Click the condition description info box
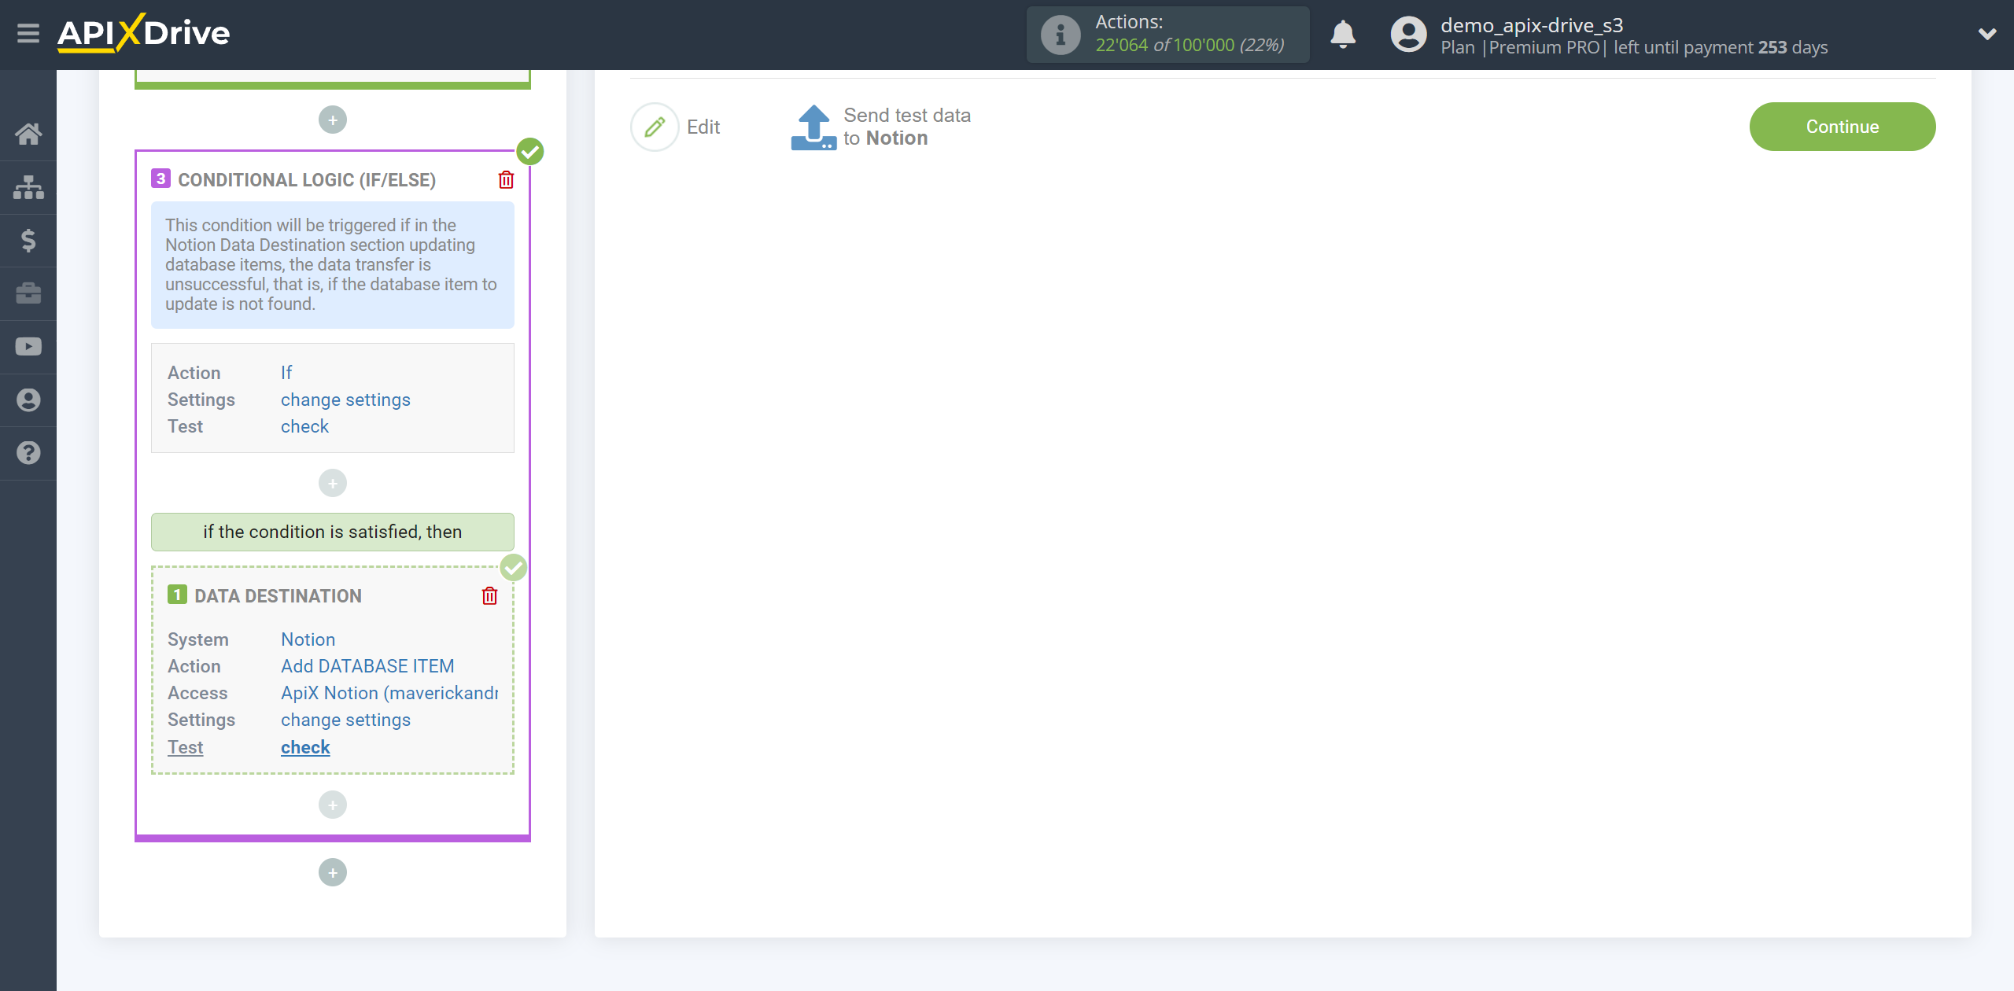Viewport: 2014px width, 991px height. 333,265
